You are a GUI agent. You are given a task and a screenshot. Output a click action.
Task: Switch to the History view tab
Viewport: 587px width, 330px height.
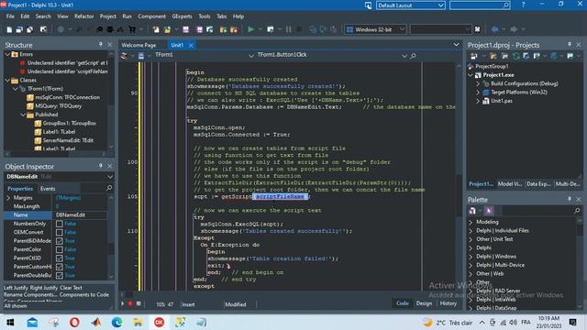pos(449,303)
